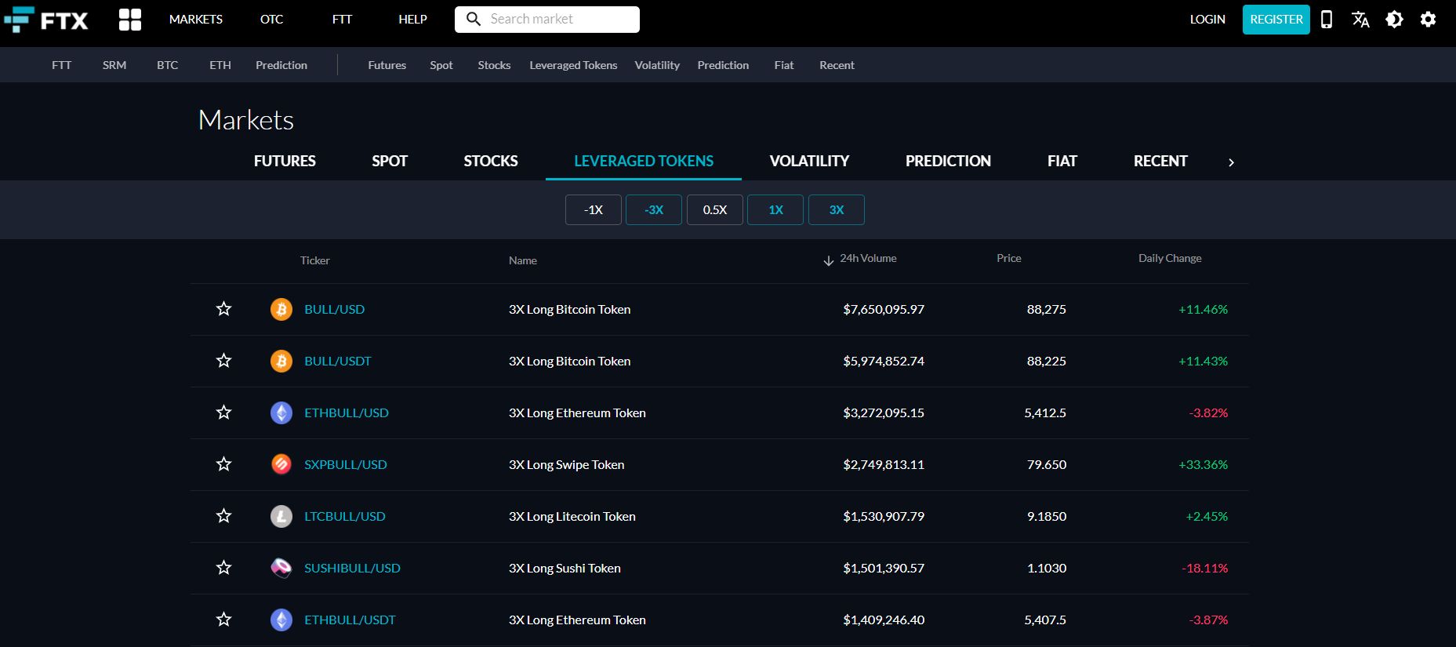This screenshot has width=1456, height=647.
Task: Open the LTCBULL/USD ticker link
Action: pos(344,516)
